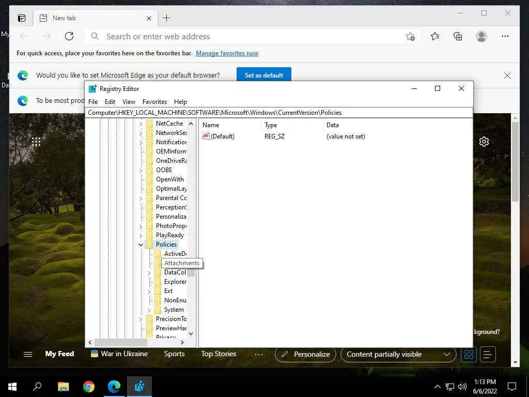Click the Edge back arrow
Screen dimensions: 529x397
coord(24,36)
